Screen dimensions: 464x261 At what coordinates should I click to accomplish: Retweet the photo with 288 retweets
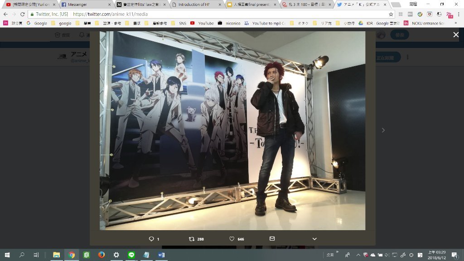pos(196,239)
